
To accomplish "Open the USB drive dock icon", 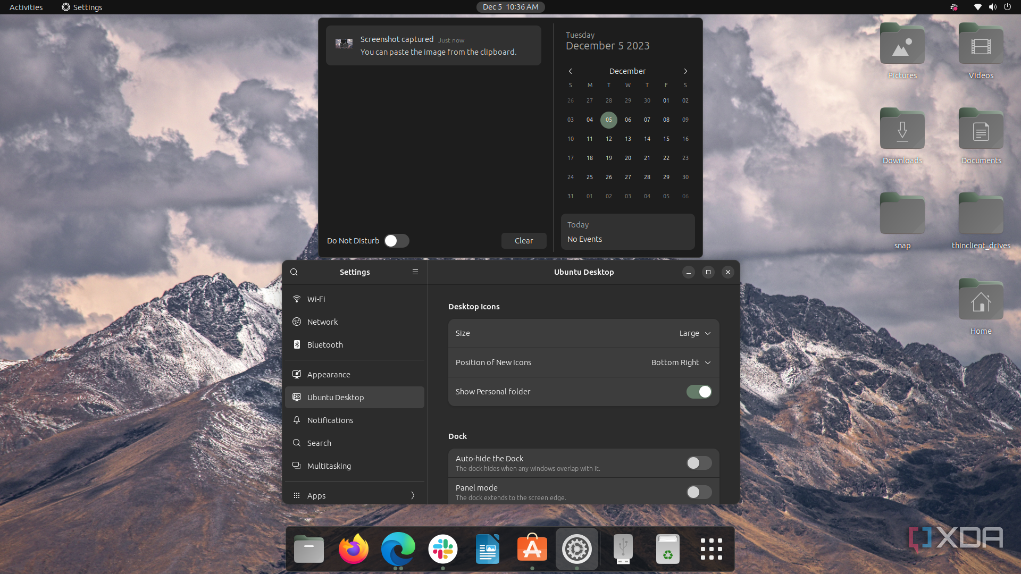I will pyautogui.click(x=623, y=549).
